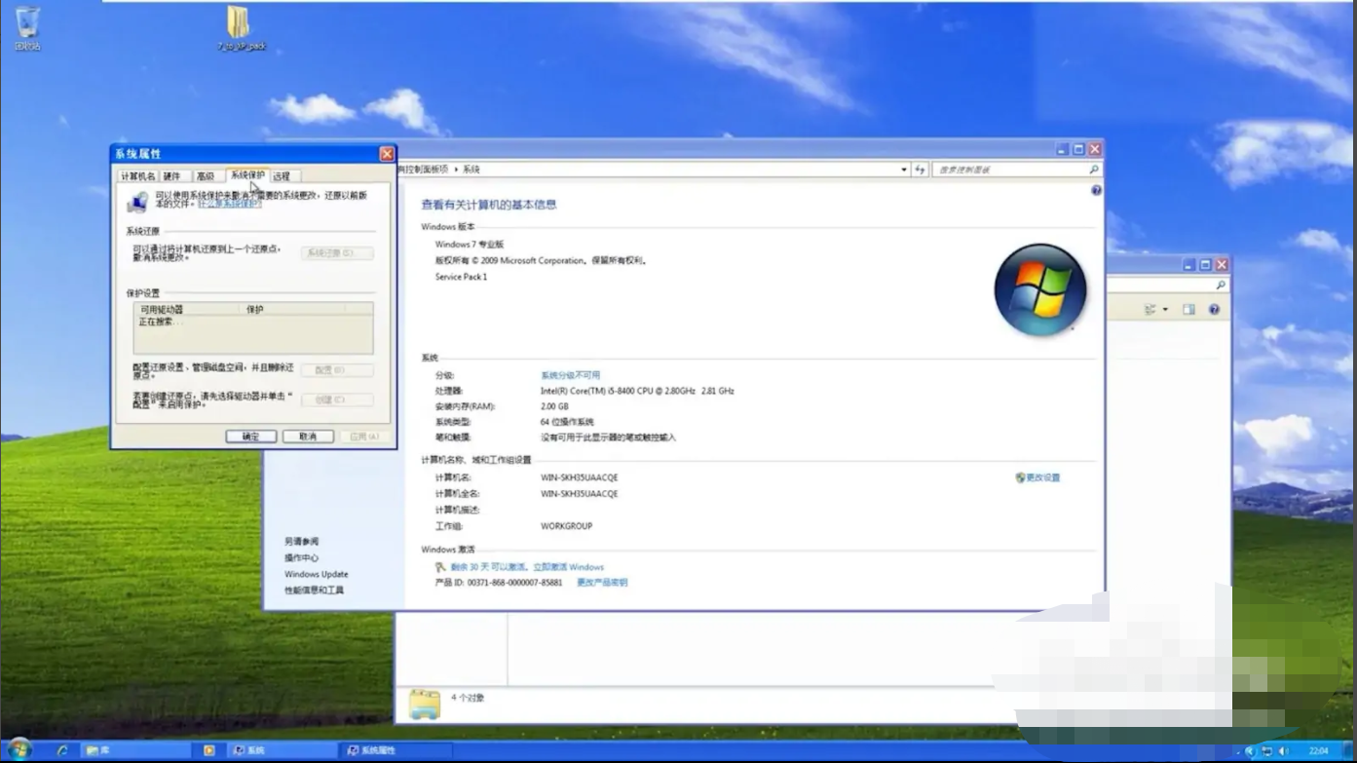Open 性能信息和工具 link
Image resolution: width=1357 pixels, height=763 pixels.
click(x=315, y=591)
